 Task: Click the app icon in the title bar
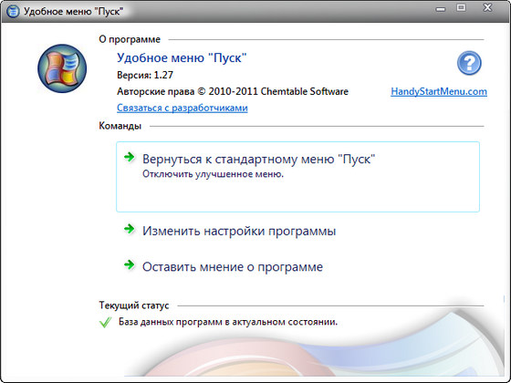13,11
